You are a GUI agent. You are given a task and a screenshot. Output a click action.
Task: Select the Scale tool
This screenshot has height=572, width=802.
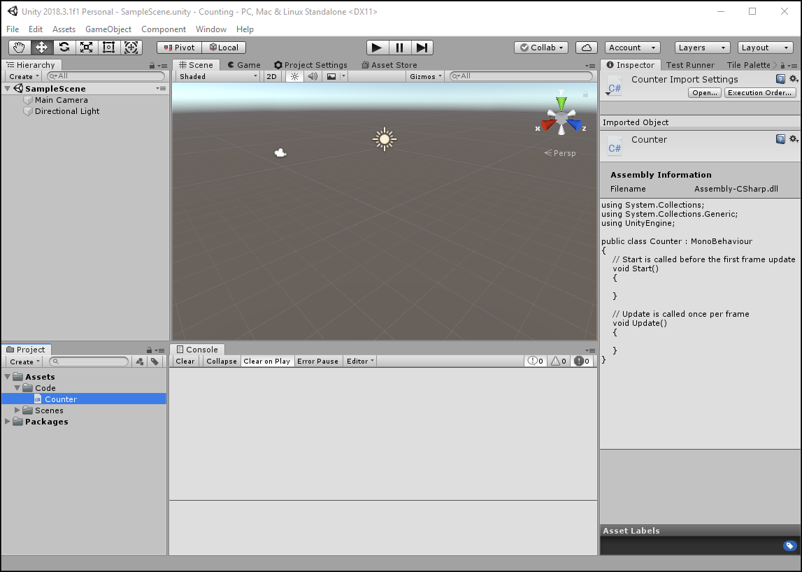click(x=87, y=48)
